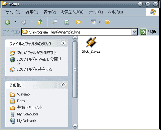Click the share folder task icon

click(x=12, y=69)
